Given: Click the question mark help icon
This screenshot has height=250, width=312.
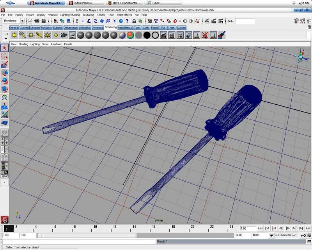Looking at the screenshot, I should pyautogui.click(x=127, y=21).
